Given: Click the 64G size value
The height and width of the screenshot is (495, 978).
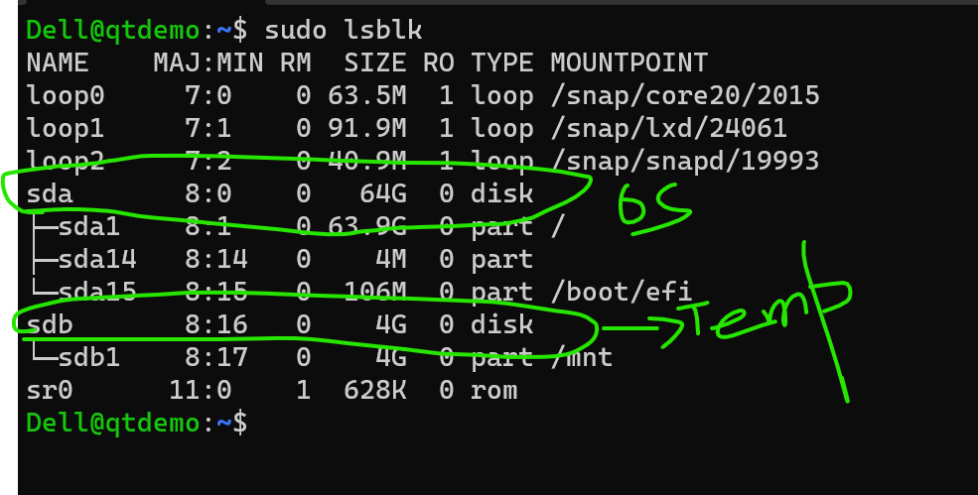Looking at the screenshot, I should tap(383, 193).
